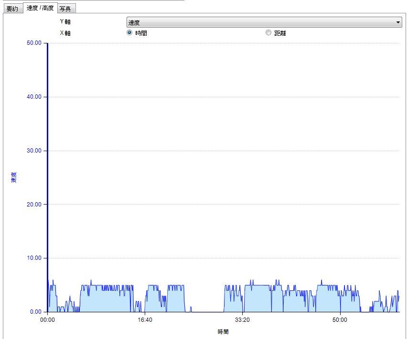Click the 33:20 time axis label
407x339 pixels.
(242, 320)
